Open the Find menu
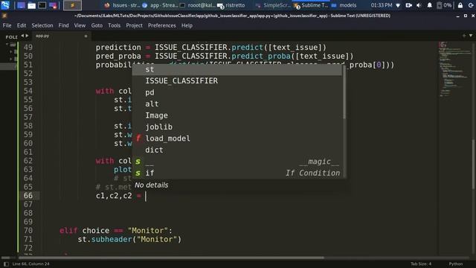This screenshot has height=268, width=476. pyautogui.click(x=63, y=25)
